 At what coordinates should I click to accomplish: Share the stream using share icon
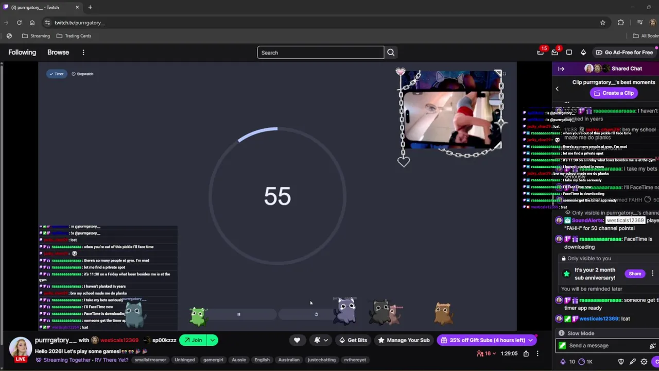tap(526, 353)
